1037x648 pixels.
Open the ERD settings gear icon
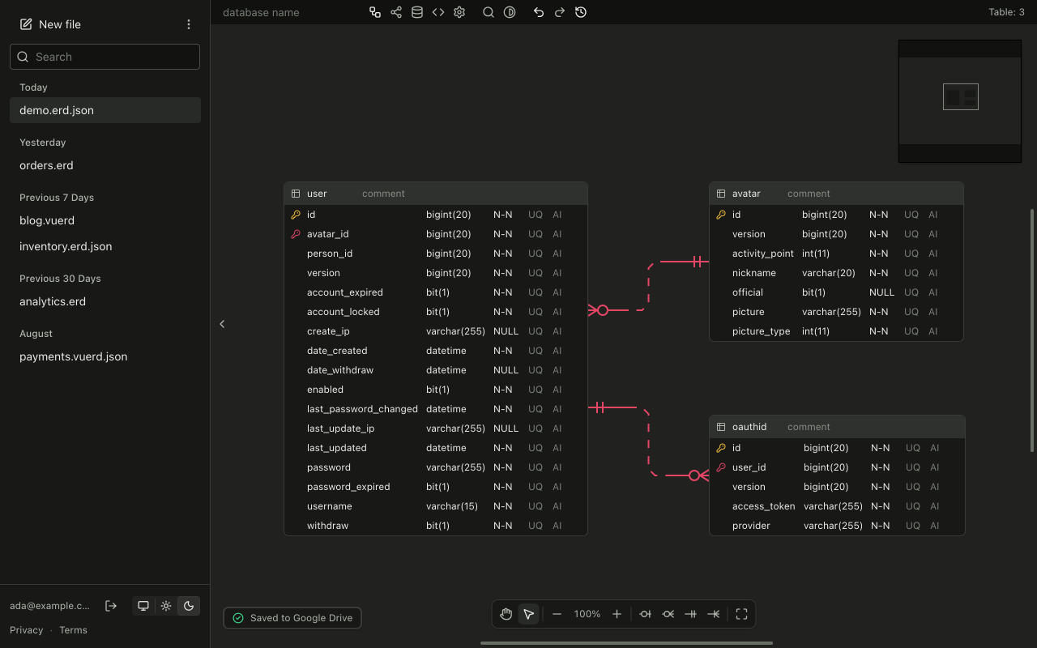(x=459, y=12)
